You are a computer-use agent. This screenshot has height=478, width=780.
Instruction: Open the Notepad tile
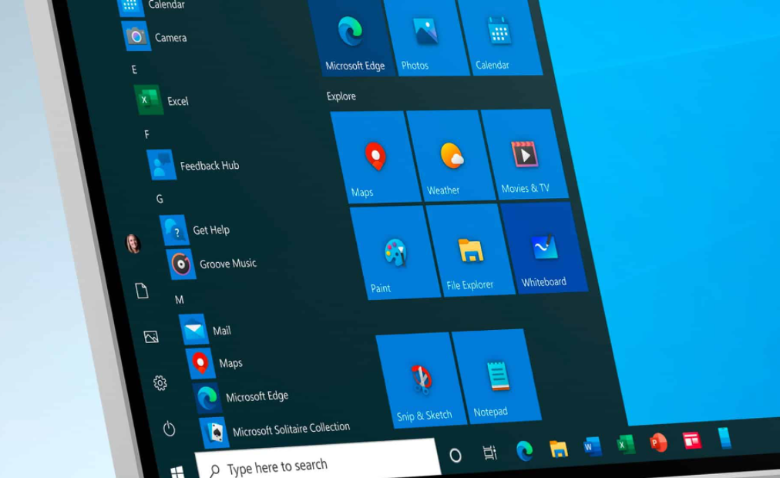pyautogui.click(x=497, y=376)
